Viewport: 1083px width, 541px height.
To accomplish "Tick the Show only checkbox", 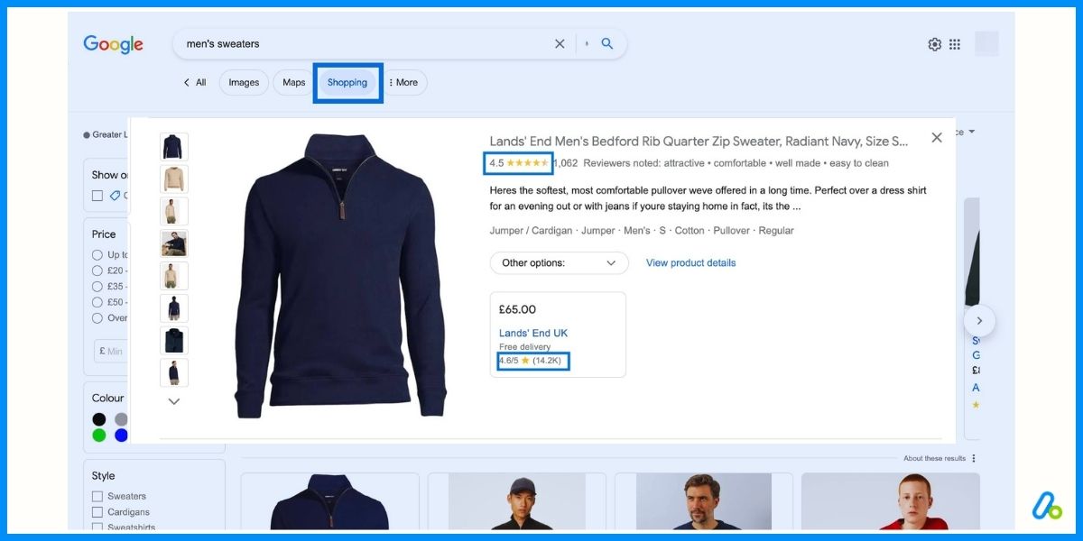I will pyautogui.click(x=97, y=196).
